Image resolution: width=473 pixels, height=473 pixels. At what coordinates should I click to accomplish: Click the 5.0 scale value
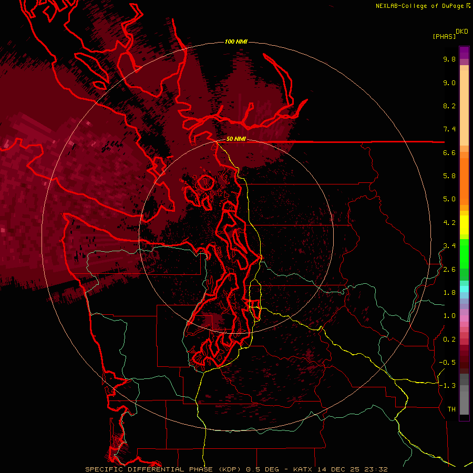[449, 199]
